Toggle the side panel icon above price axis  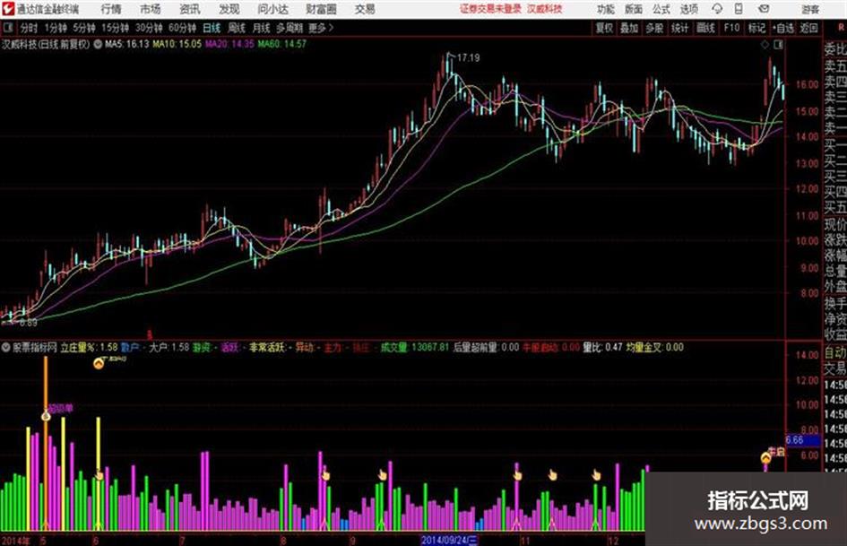click(778, 45)
